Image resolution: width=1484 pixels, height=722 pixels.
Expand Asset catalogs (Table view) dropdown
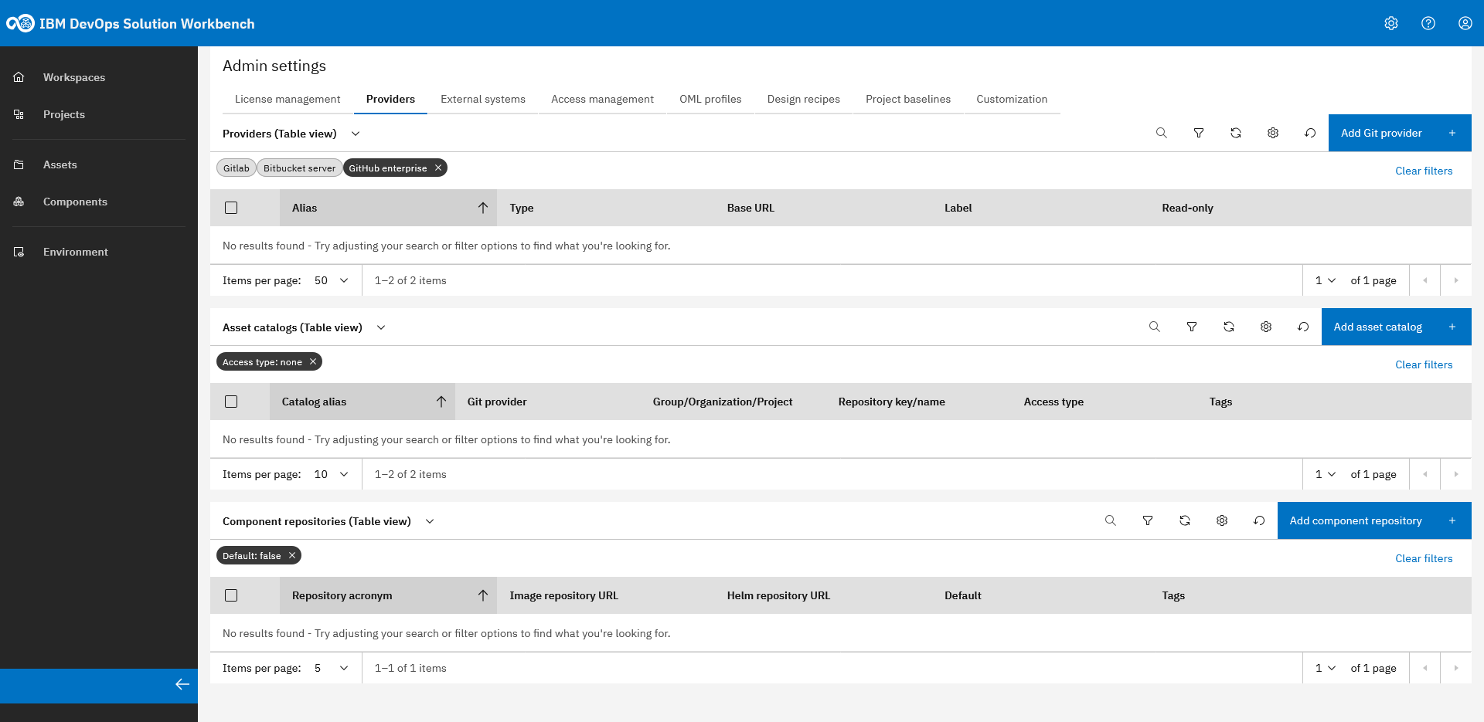tap(381, 327)
